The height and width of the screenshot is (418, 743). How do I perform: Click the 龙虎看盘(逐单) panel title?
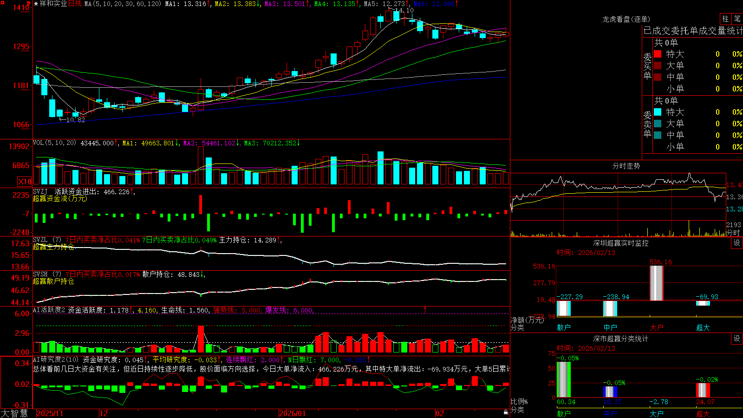[626, 19]
